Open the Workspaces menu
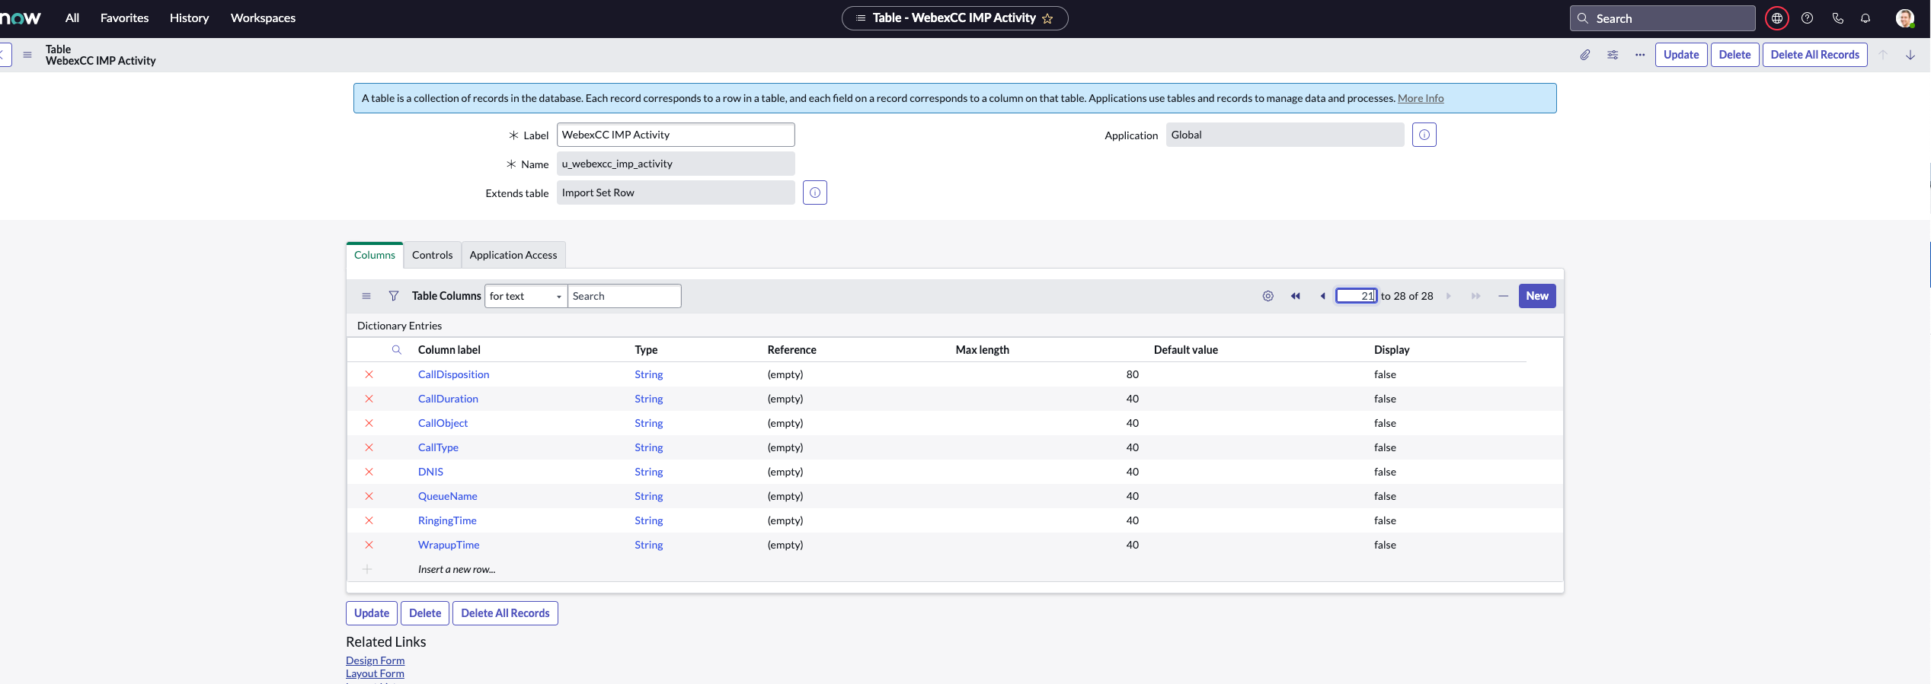 pos(263,18)
